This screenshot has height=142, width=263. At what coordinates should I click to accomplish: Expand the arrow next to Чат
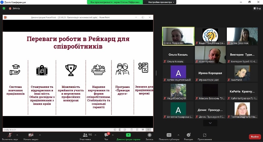[113, 135]
